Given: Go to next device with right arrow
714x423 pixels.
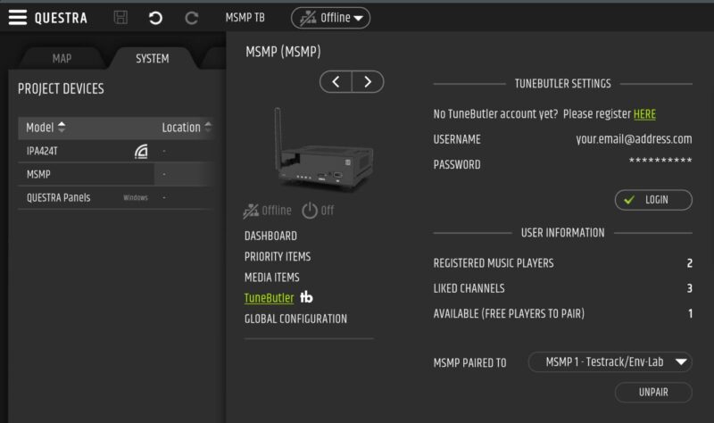Looking at the screenshot, I should click(x=368, y=82).
